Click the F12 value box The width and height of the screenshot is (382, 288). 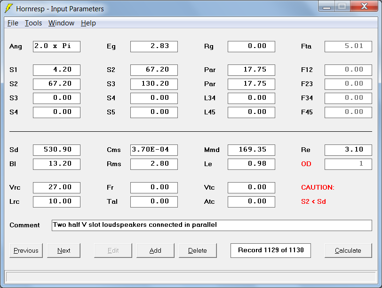[349, 70]
